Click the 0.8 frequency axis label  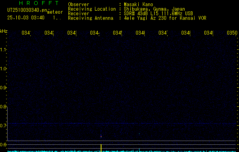3,107
